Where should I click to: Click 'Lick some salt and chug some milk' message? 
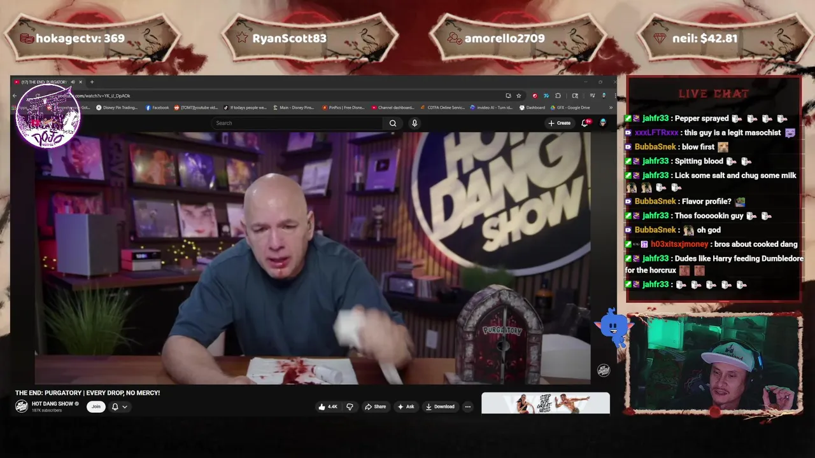pyautogui.click(x=711, y=181)
